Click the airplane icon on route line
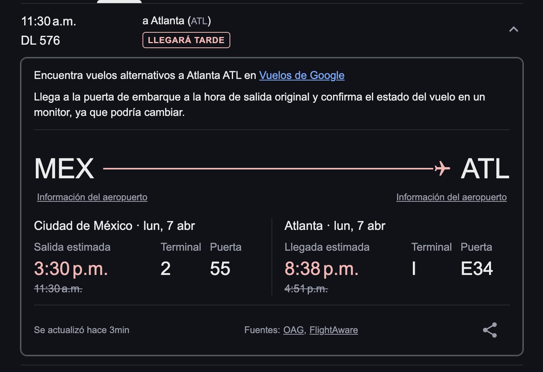 442,168
